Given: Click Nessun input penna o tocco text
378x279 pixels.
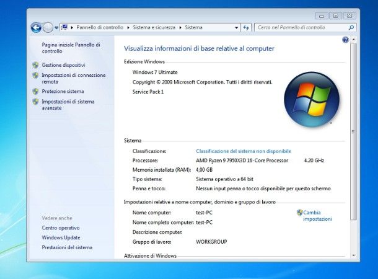Looking at the screenshot, I should pyautogui.click(x=263, y=188).
